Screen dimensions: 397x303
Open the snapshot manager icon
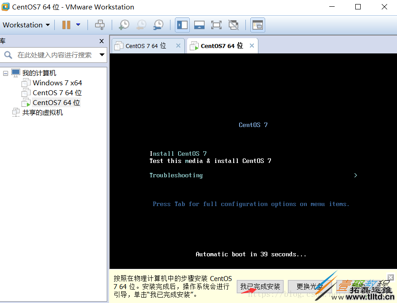point(158,25)
